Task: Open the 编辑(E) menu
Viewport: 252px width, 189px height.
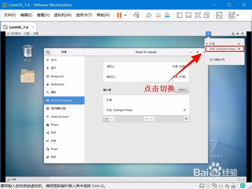Action: [26, 15]
